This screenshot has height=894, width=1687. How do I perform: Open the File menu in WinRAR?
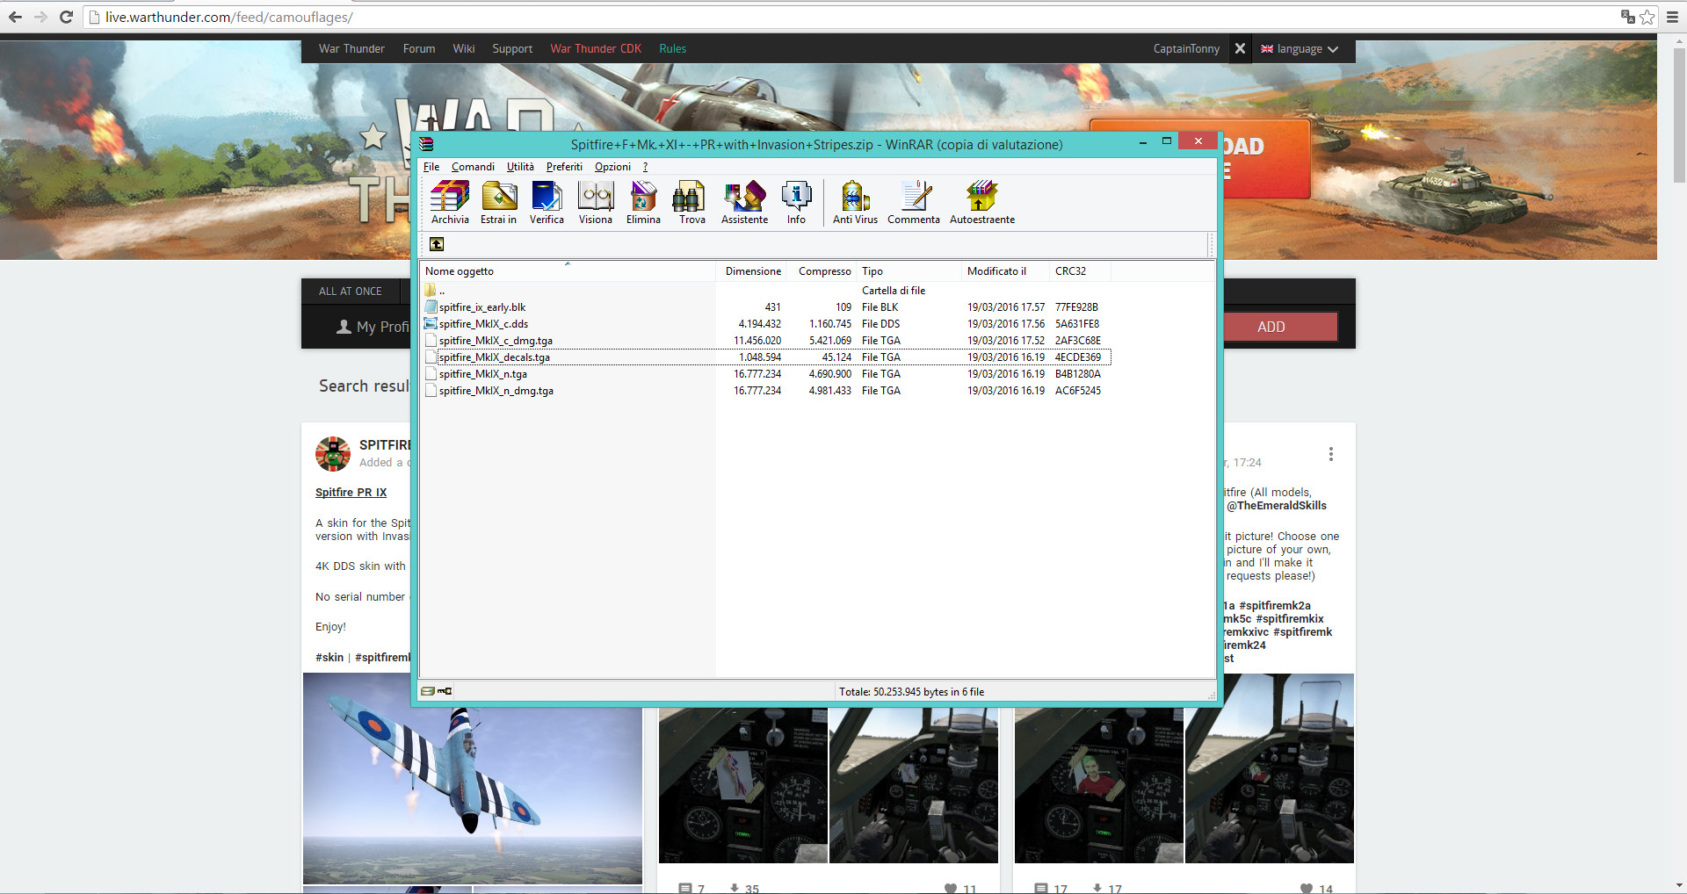(431, 167)
